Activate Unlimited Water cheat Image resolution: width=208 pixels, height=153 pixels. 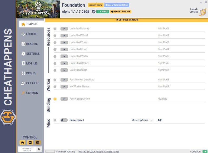[64, 56]
